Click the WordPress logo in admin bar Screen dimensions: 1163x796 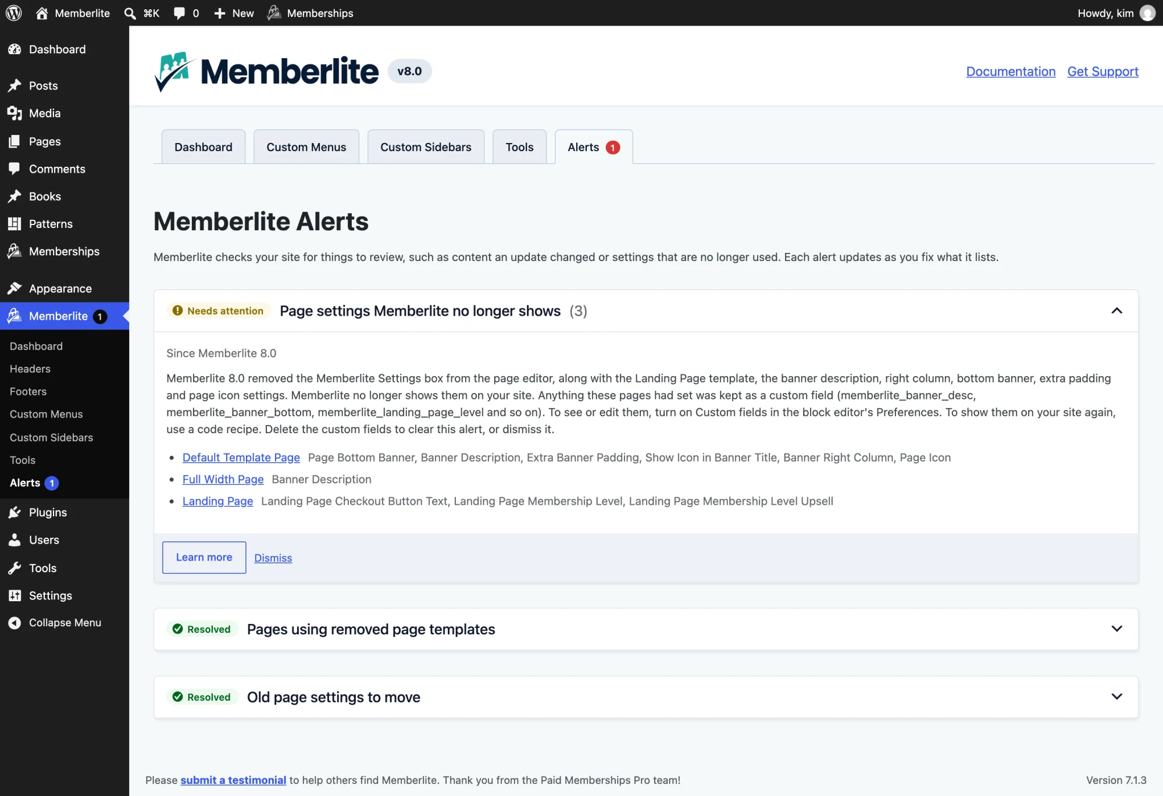pos(13,13)
